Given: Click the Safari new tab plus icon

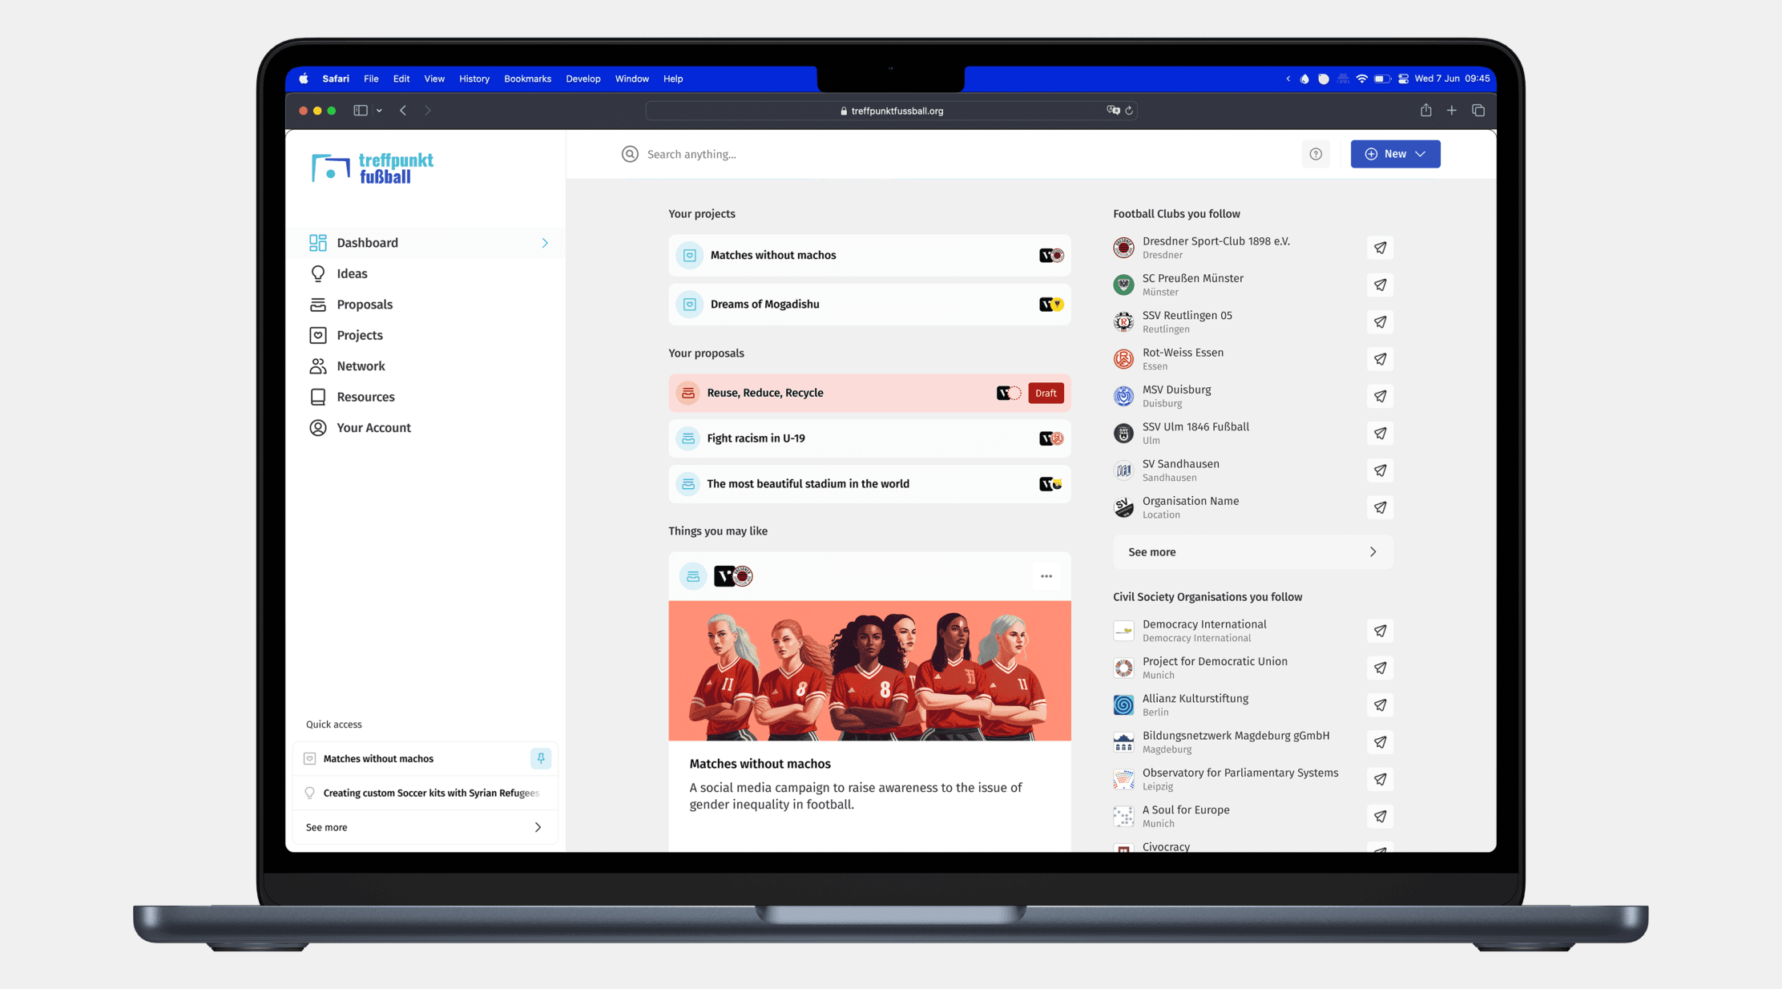Looking at the screenshot, I should tap(1451, 111).
